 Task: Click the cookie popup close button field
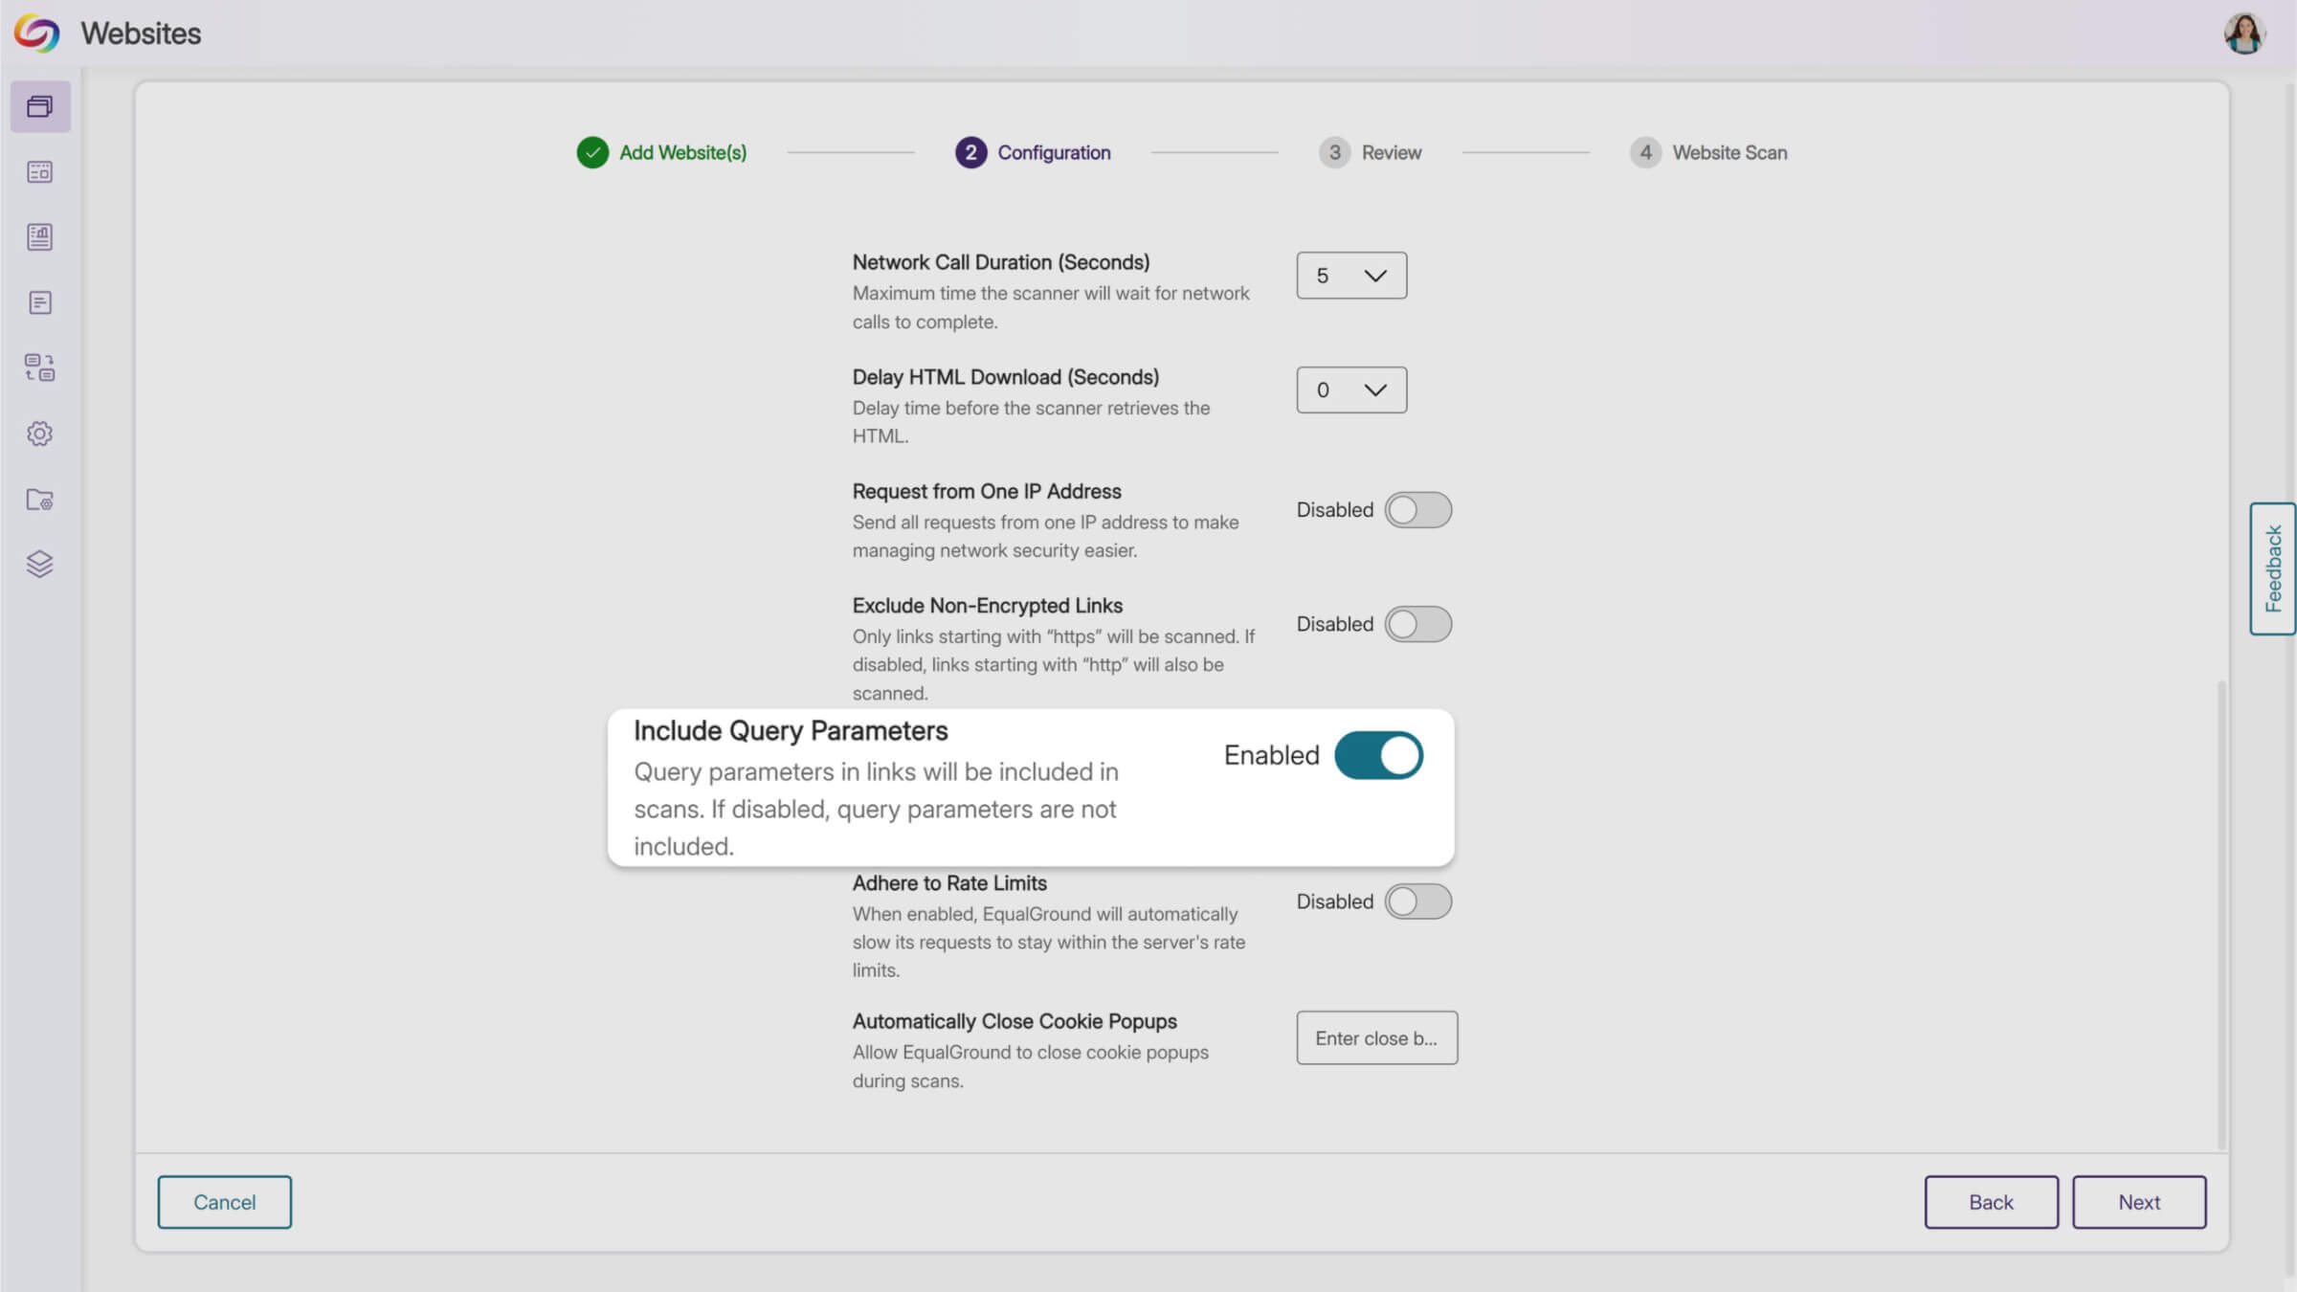click(1376, 1038)
